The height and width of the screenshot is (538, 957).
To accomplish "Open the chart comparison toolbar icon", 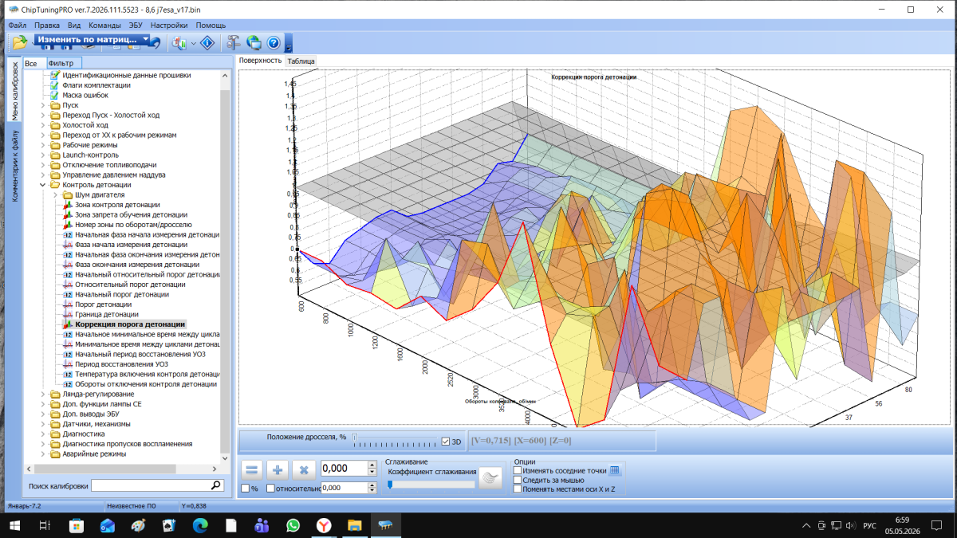I will pyautogui.click(x=178, y=43).
